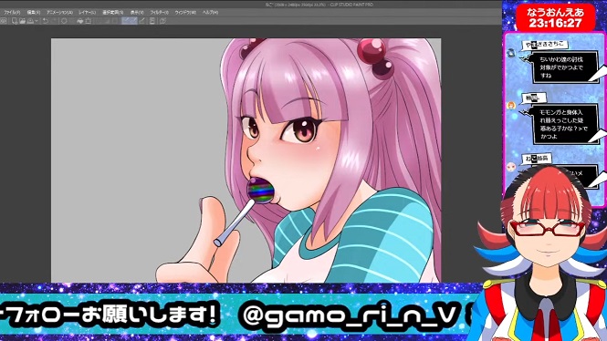Click the stream clock reading 23:16:27
Screen dimensions: 607x341
pos(556,23)
